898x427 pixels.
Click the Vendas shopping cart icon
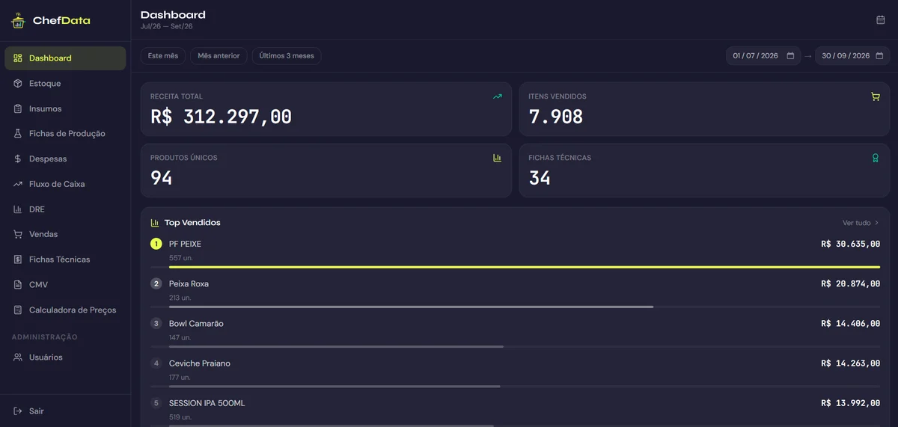(18, 234)
